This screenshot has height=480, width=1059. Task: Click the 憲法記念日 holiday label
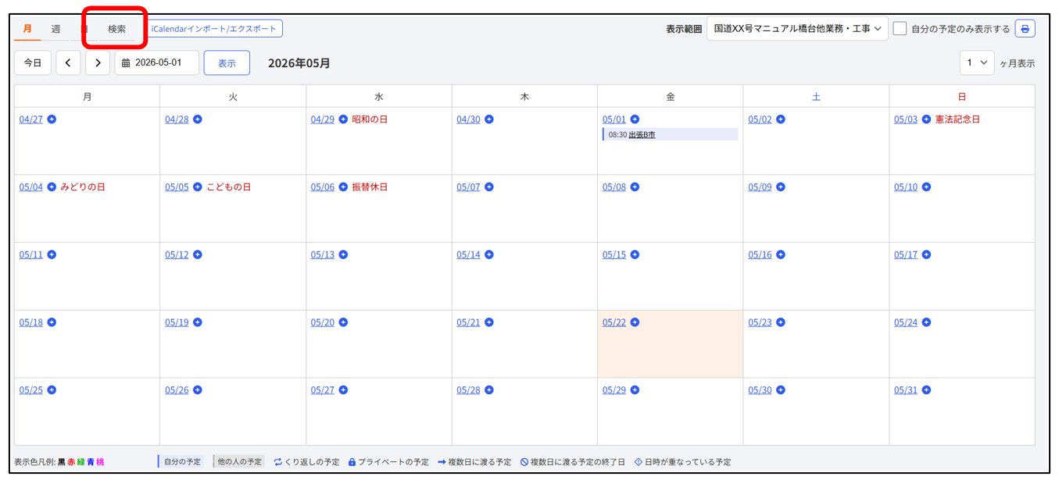(957, 119)
